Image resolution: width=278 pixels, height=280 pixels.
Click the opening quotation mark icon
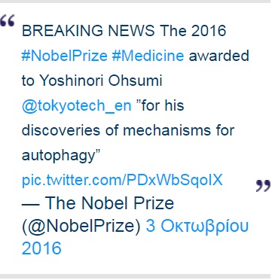[x=8, y=20]
